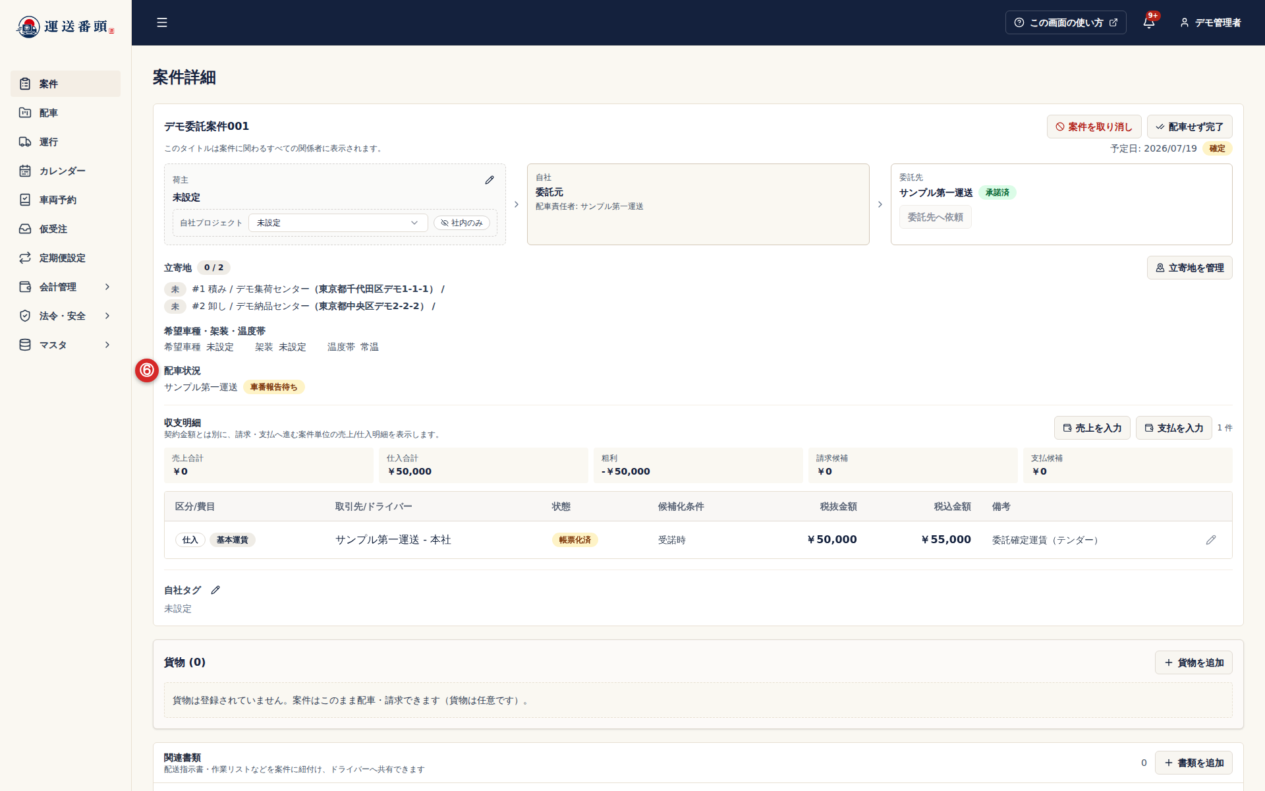Click the 車両予約 icon

[x=25, y=200]
